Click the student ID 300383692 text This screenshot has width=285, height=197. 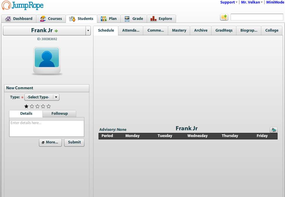point(47,39)
